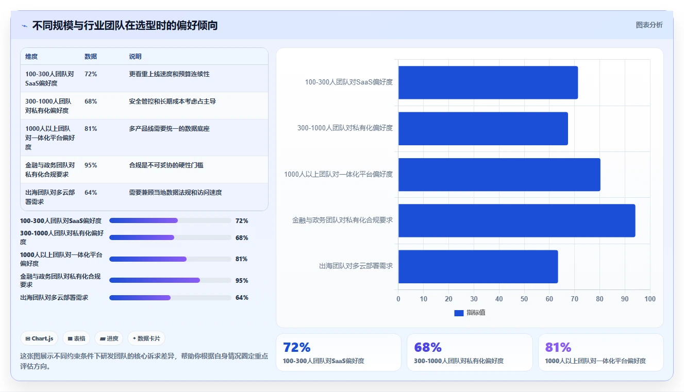
Task: Click the icon beside the panel title
Action: point(24,26)
